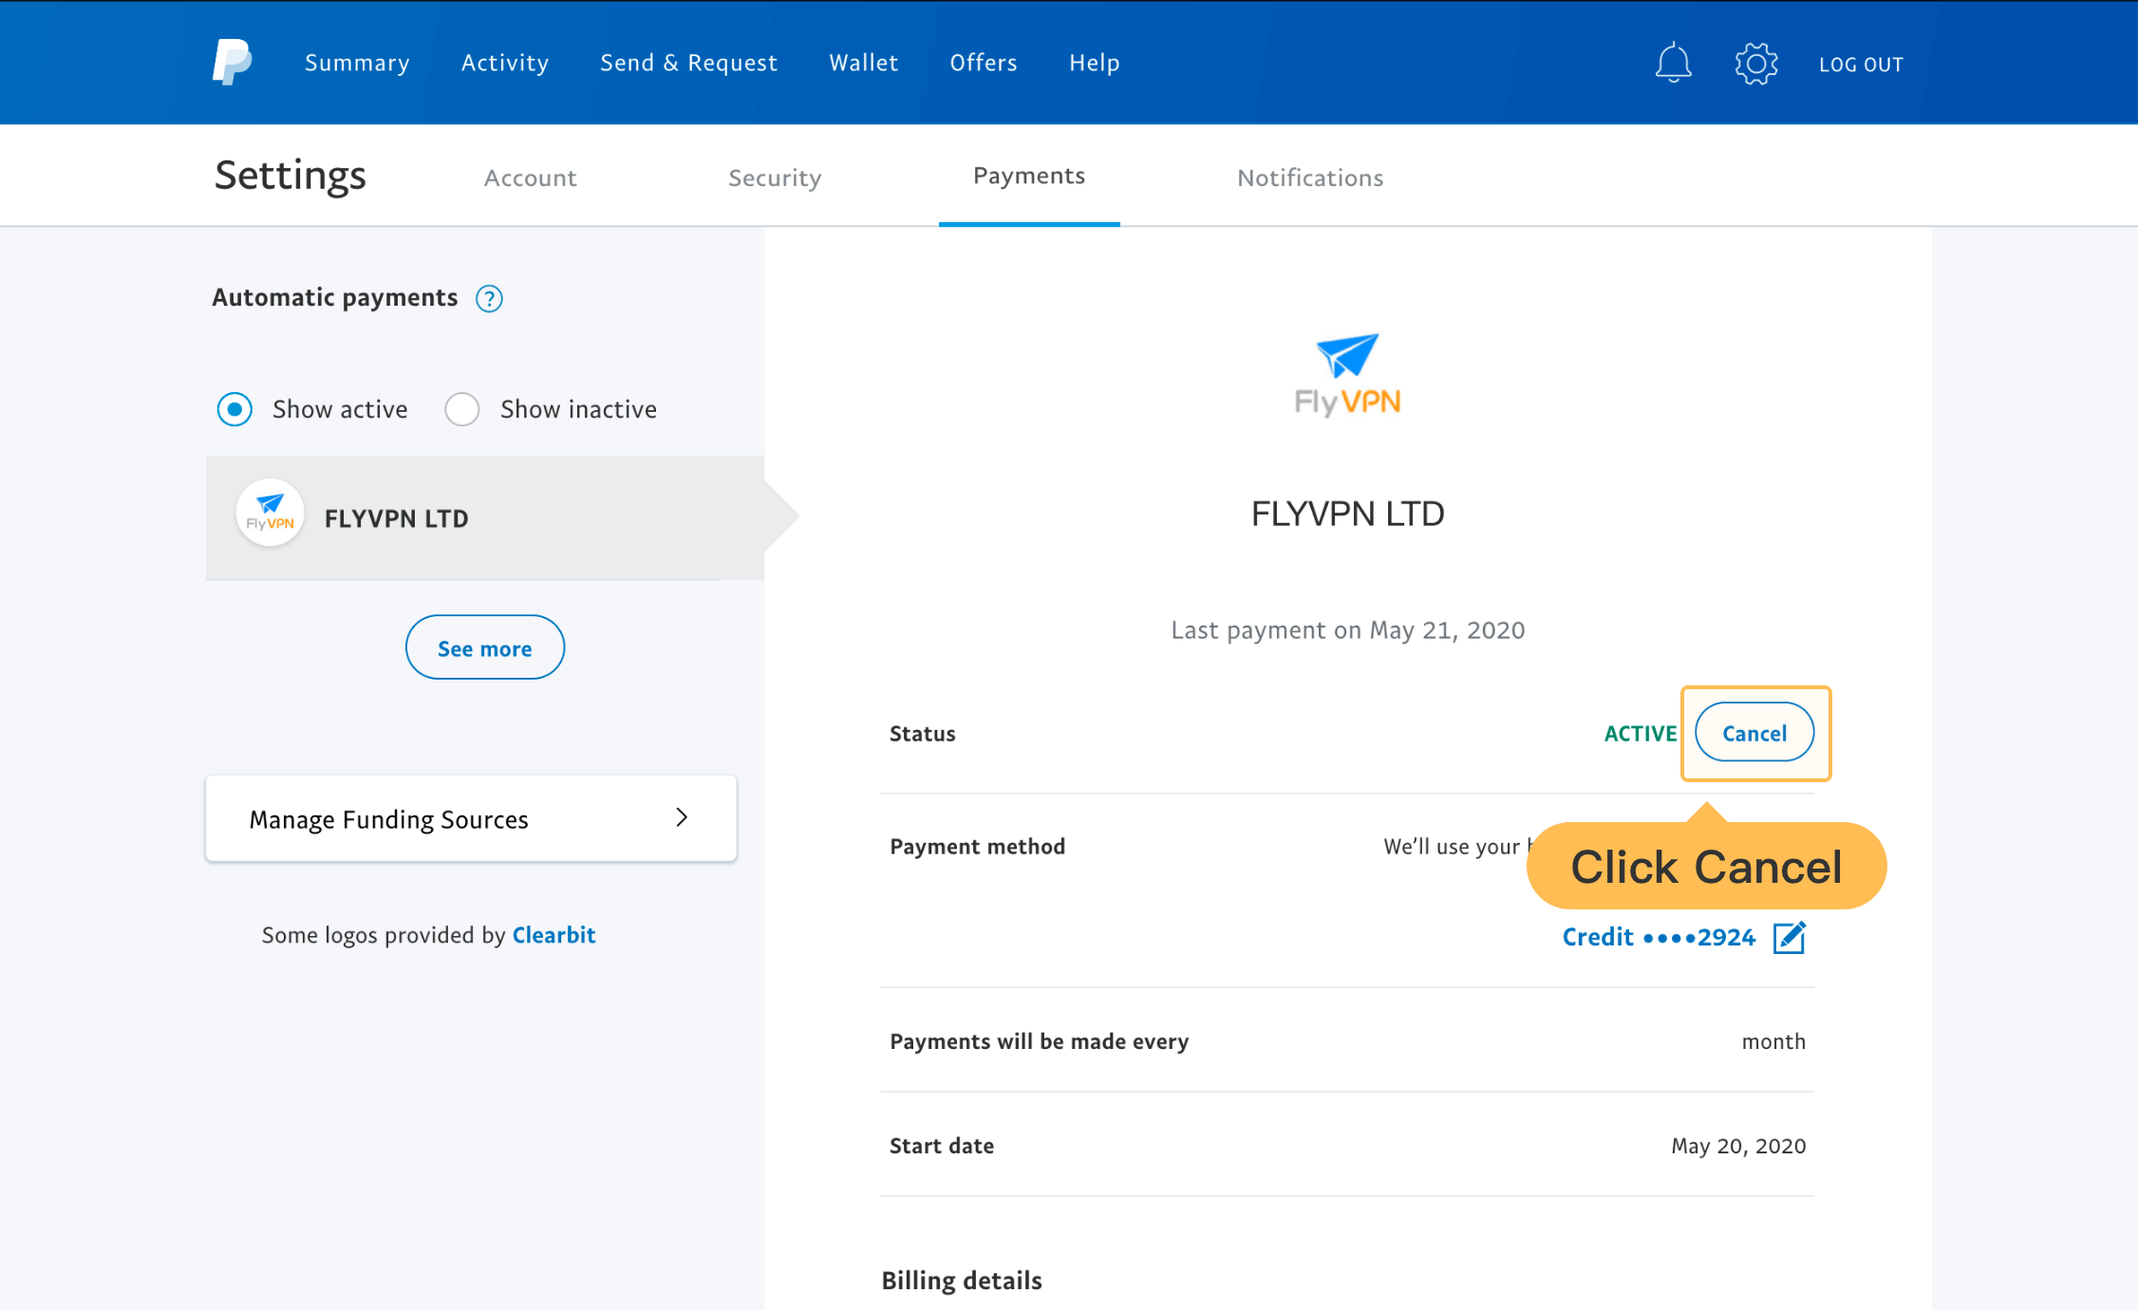The width and height of the screenshot is (2138, 1310).
Task: Click the PayPal logo
Action: click(231, 61)
